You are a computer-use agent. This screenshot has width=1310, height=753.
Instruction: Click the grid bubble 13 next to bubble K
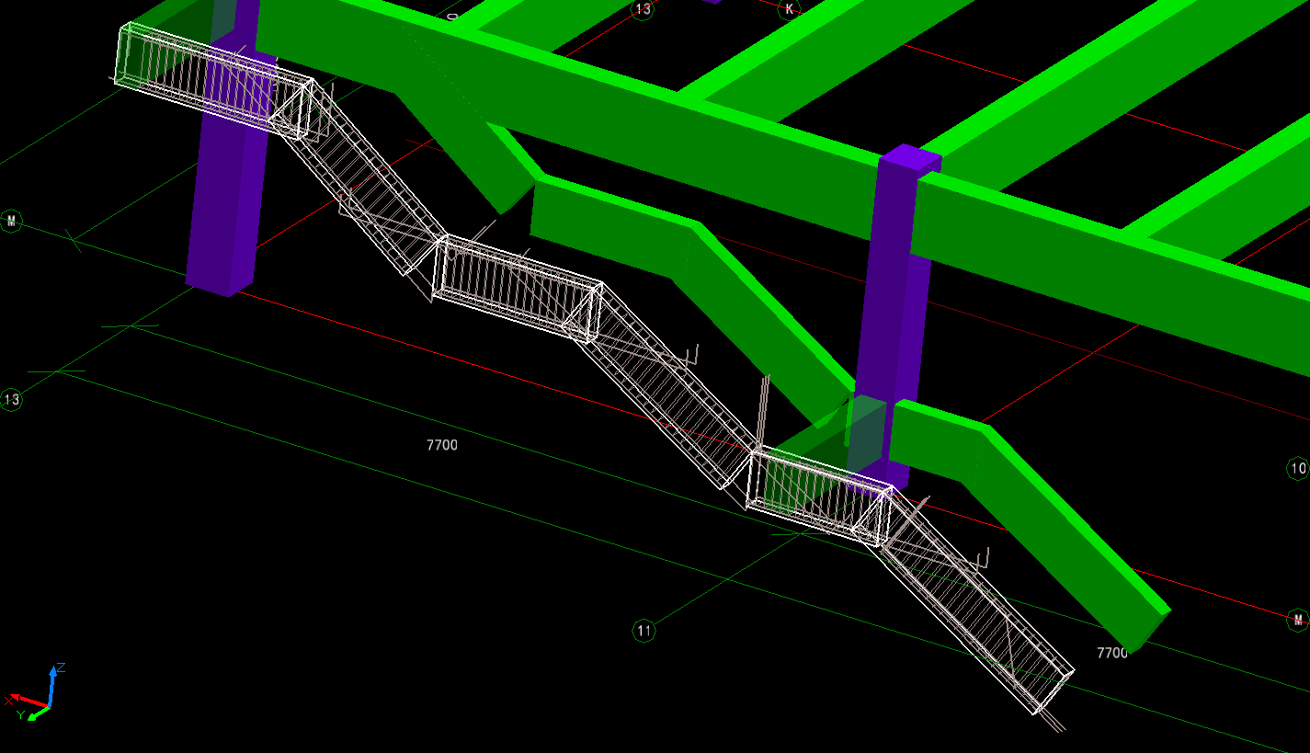(x=642, y=9)
